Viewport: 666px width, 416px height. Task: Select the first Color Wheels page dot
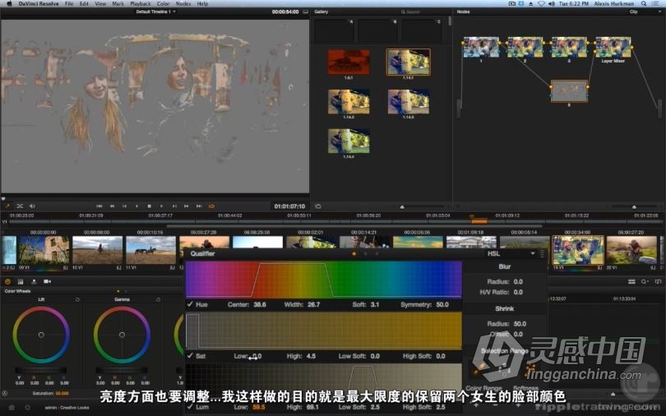(x=118, y=291)
